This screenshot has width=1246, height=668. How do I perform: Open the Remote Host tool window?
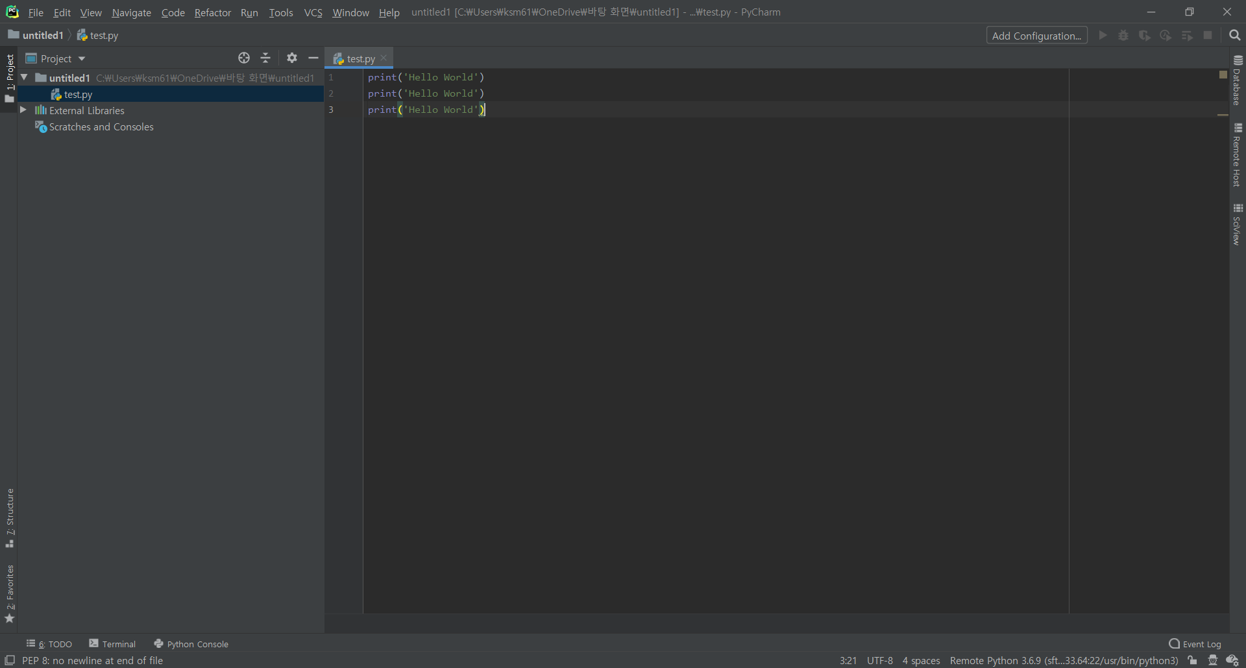click(x=1238, y=155)
